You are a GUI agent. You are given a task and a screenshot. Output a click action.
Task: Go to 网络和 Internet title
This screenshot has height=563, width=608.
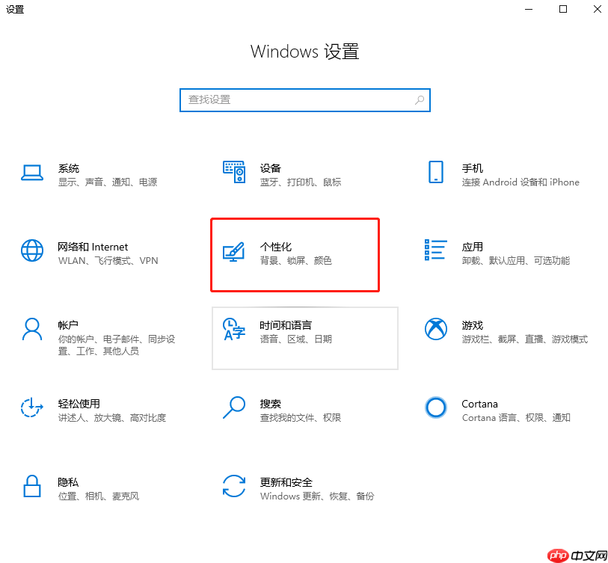coord(93,247)
